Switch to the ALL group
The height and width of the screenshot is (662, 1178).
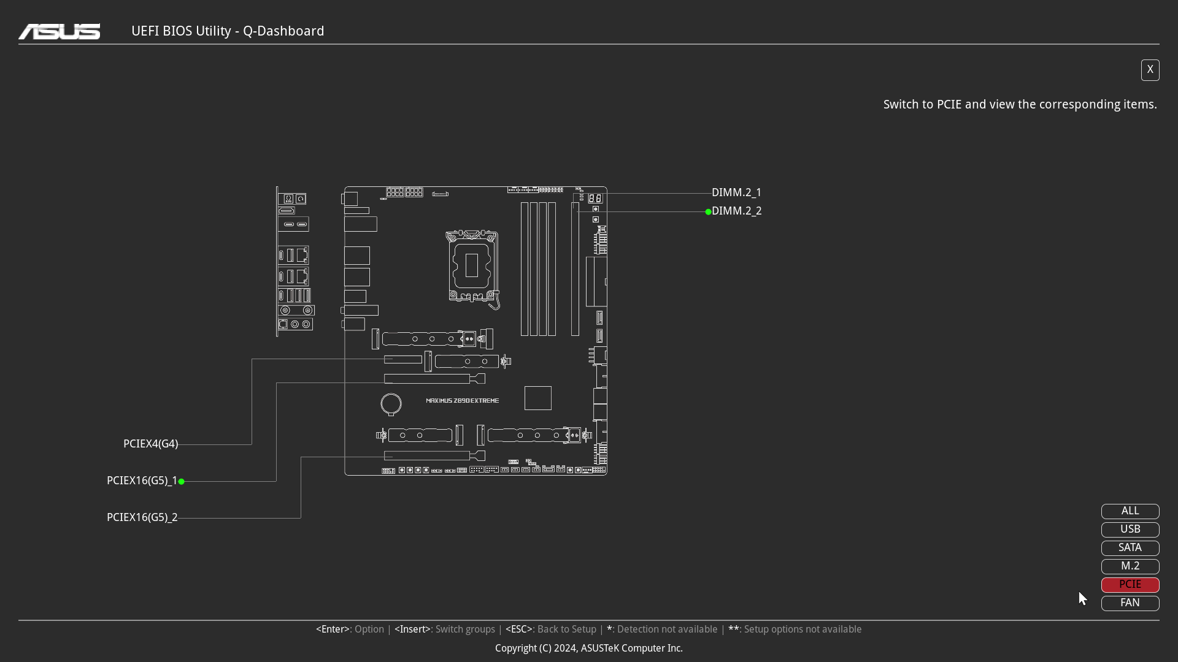click(x=1130, y=511)
